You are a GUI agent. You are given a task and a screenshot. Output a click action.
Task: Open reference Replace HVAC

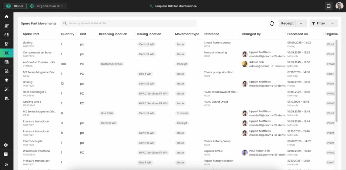click(x=213, y=151)
